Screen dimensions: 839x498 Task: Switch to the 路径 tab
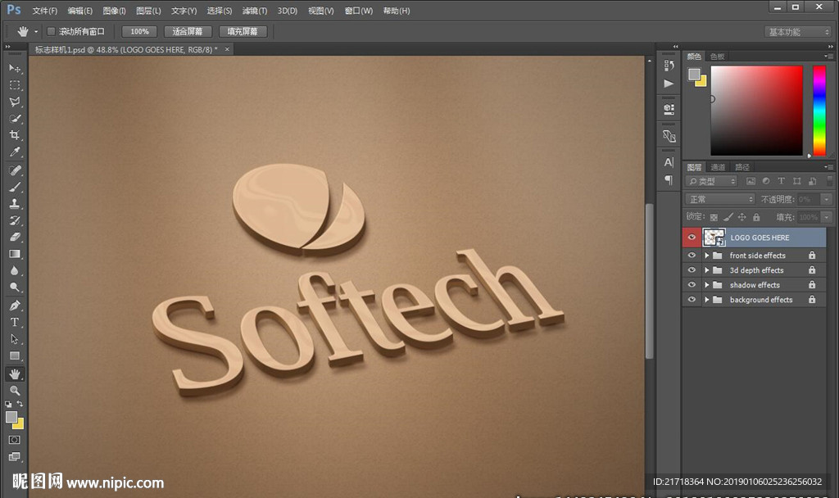click(742, 167)
